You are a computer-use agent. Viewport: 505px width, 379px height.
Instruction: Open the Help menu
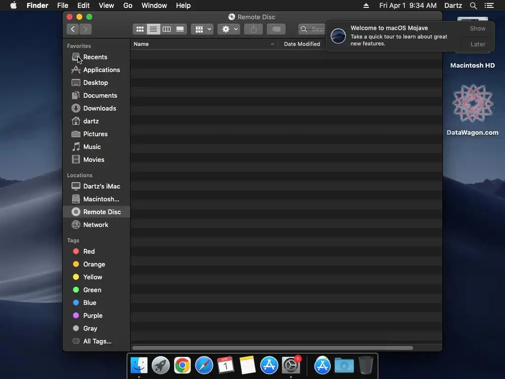pos(183,5)
